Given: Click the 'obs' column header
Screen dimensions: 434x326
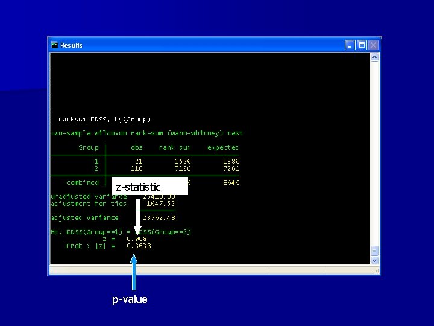Looking at the screenshot, I should click(x=137, y=147).
